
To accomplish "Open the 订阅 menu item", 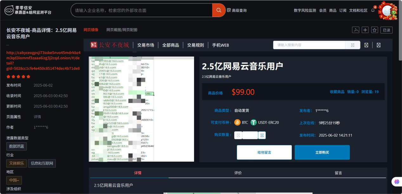I will (x=343, y=10).
